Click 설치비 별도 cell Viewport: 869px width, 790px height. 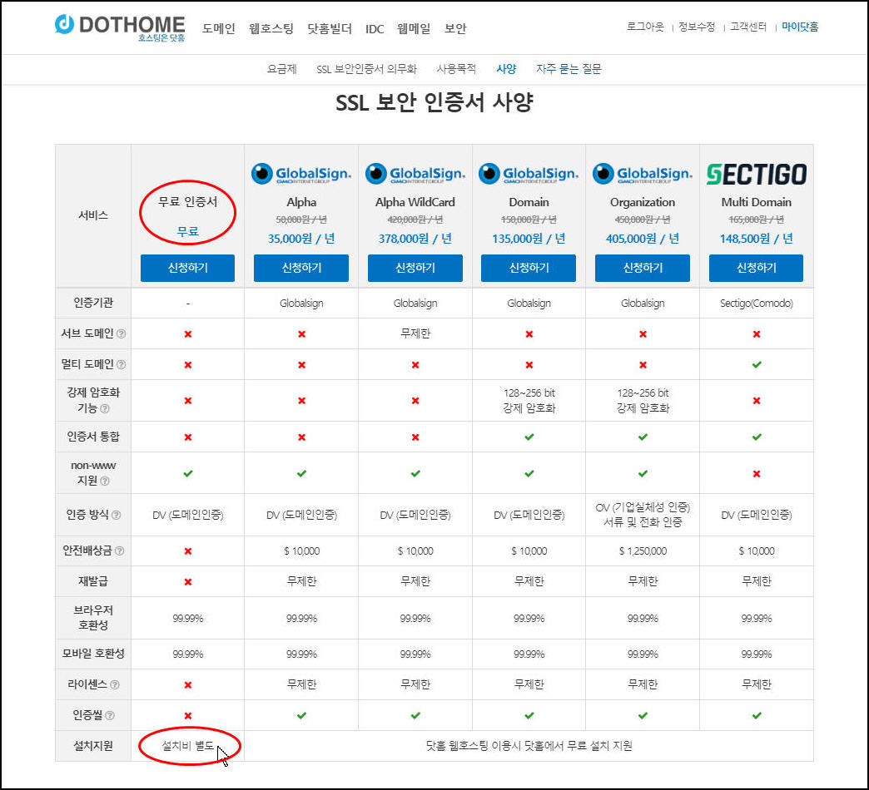point(187,746)
